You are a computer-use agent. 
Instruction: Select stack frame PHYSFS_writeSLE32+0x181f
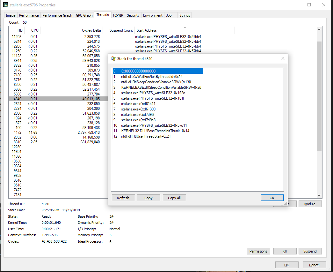[x=158, y=98]
